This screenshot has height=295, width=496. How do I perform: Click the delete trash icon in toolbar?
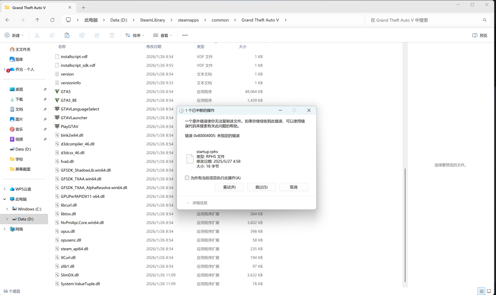pos(112,36)
